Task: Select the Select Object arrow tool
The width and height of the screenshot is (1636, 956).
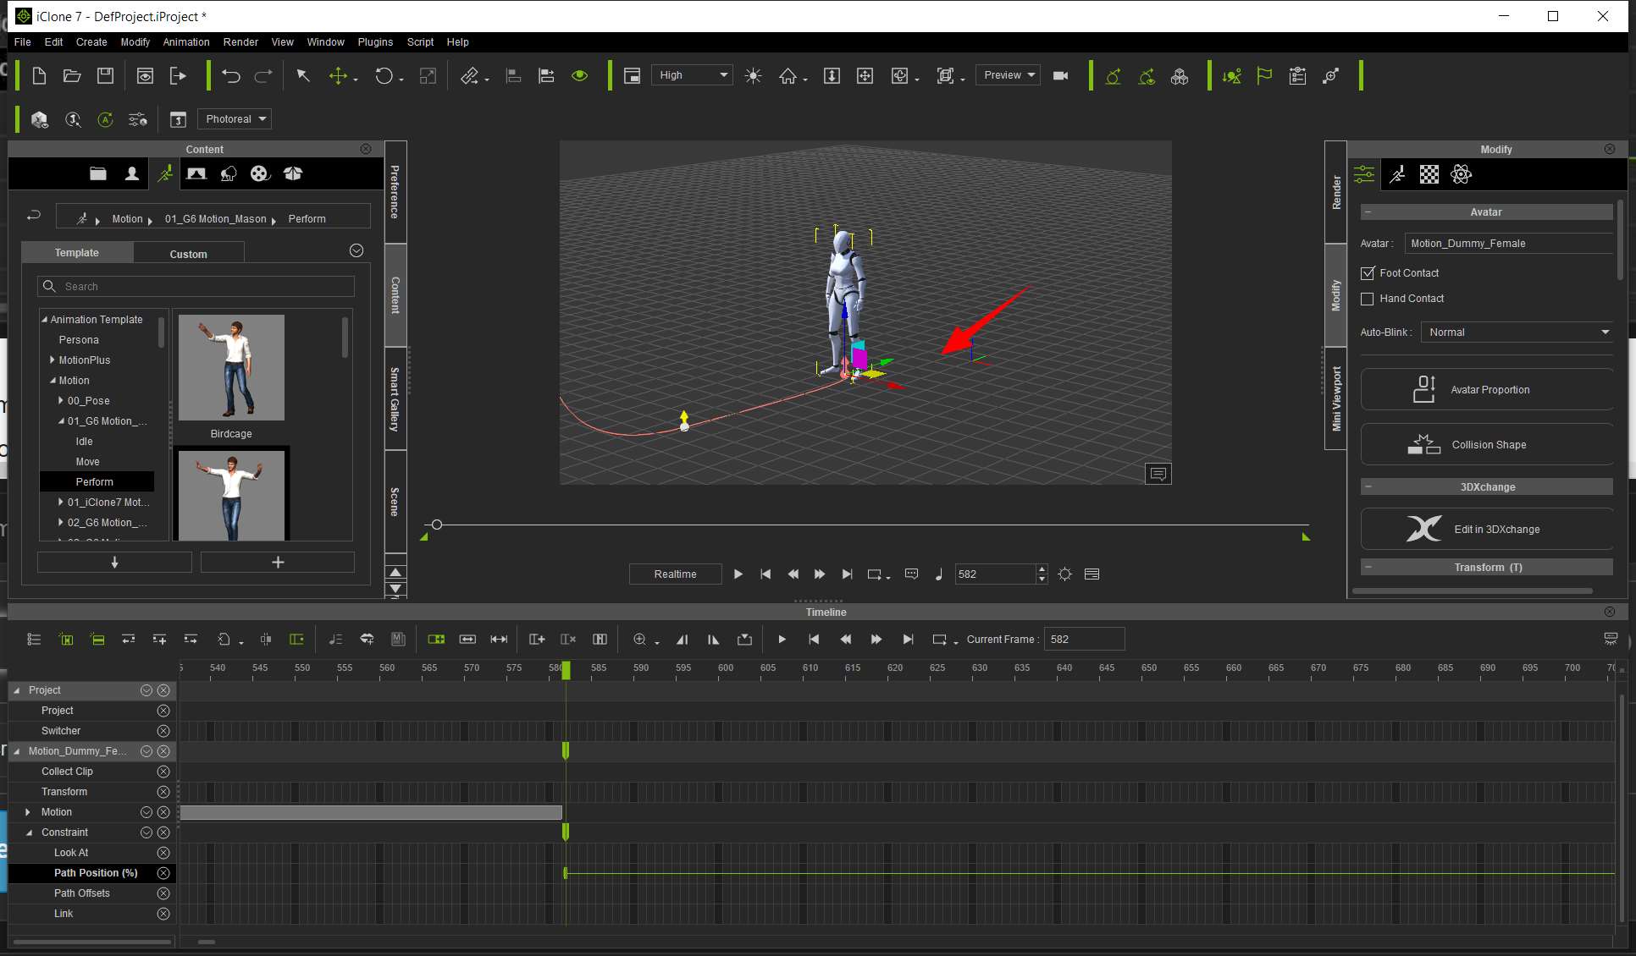Action: (x=302, y=76)
